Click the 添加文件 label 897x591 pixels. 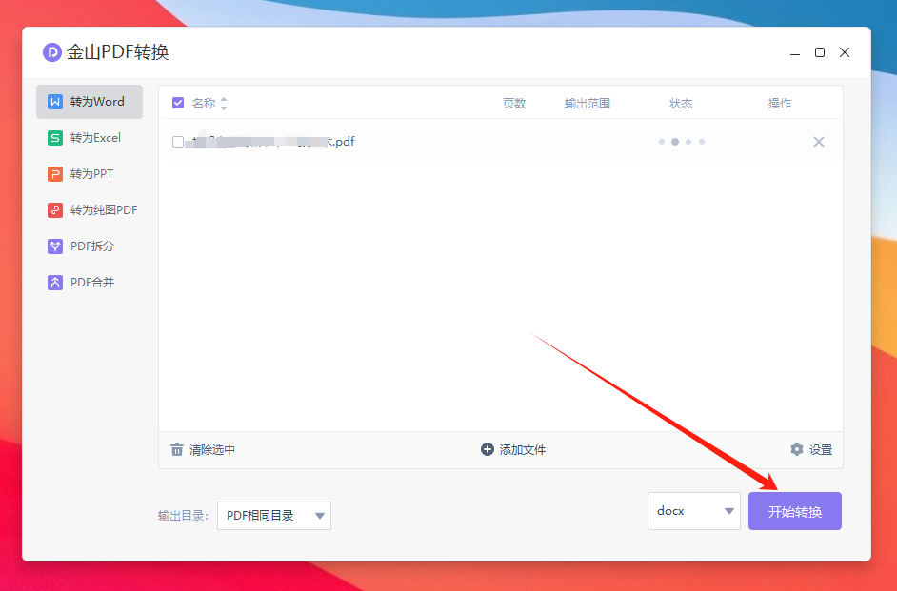522,450
